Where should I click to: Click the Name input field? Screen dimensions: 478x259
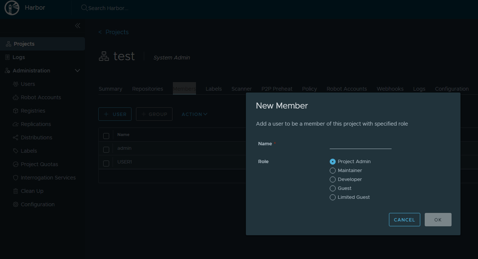pyautogui.click(x=360, y=144)
